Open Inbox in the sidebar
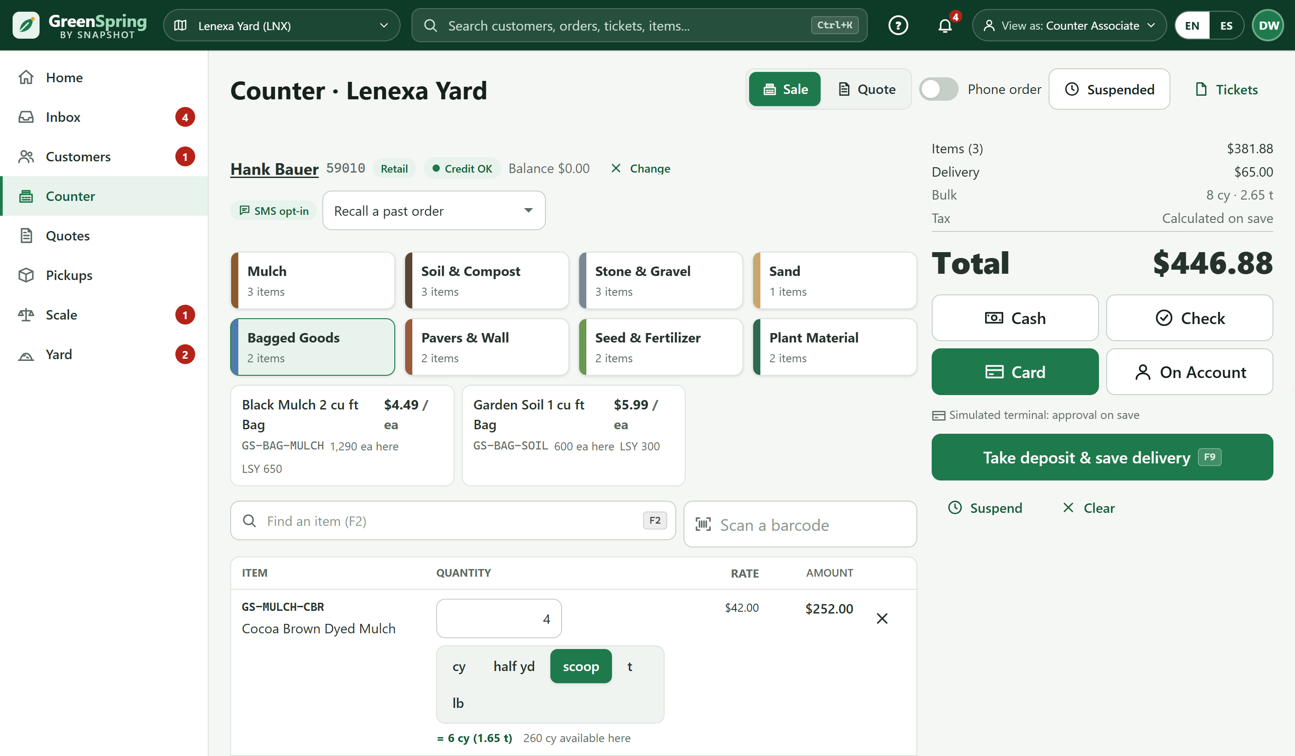The image size is (1295, 756). [x=104, y=117]
